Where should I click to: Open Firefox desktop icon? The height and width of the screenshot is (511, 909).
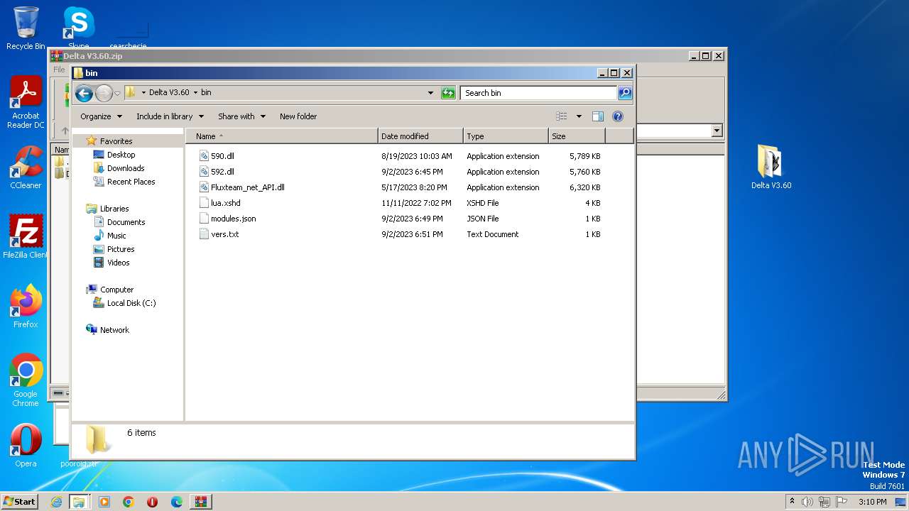[x=26, y=306]
